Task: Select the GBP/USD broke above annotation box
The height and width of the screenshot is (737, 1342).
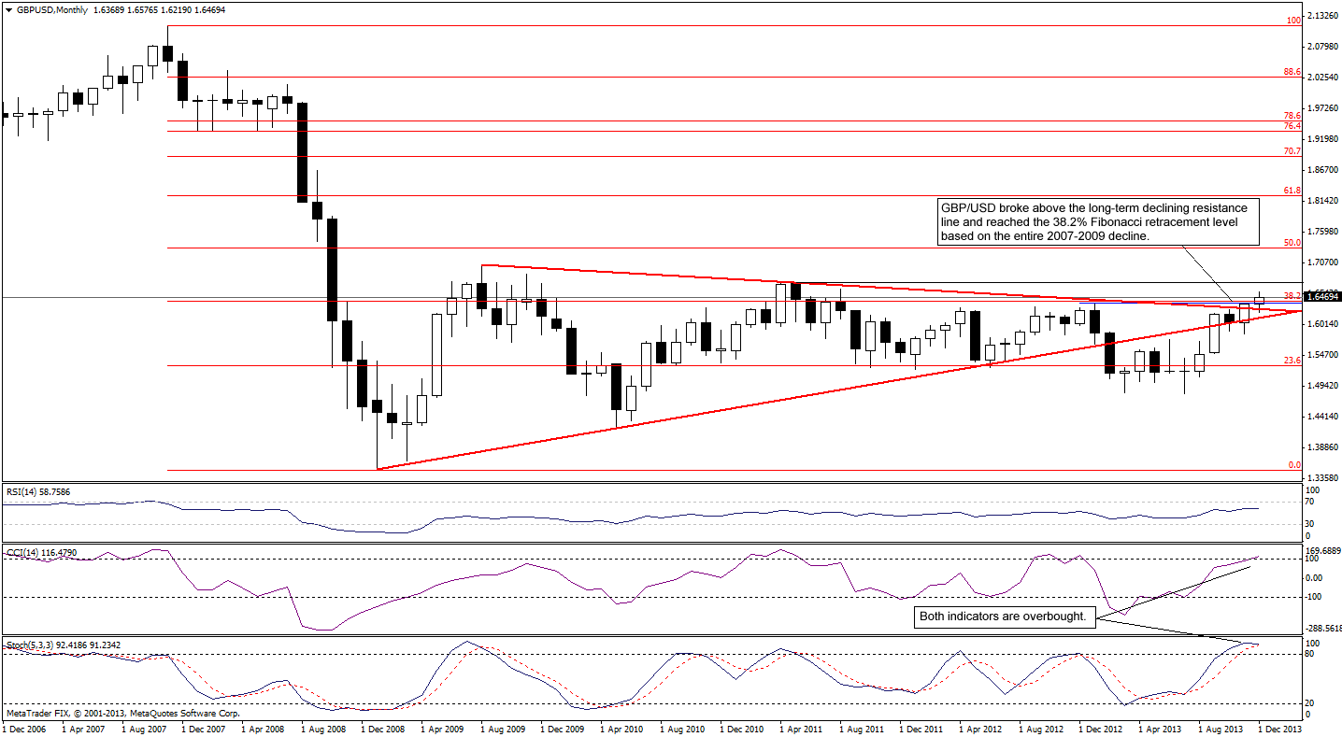Action: [1097, 222]
